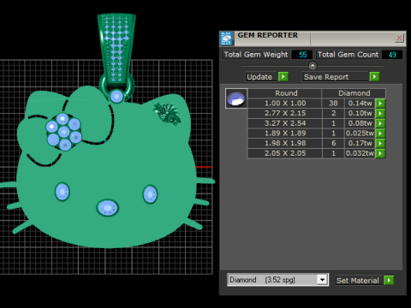Click green arrow next to Set Material
Screen dimensions: 411x308
pos(389,281)
